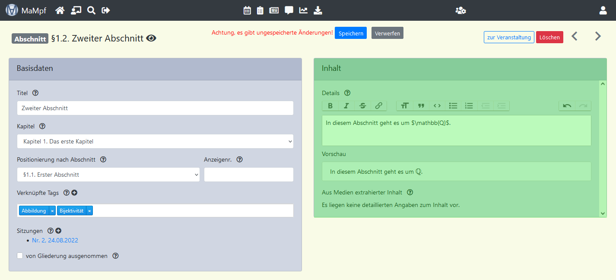Open session link Nr. 2, 24.08.2022
The height and width of the screenshot is (280, 616).
click(x=55, y=240)
